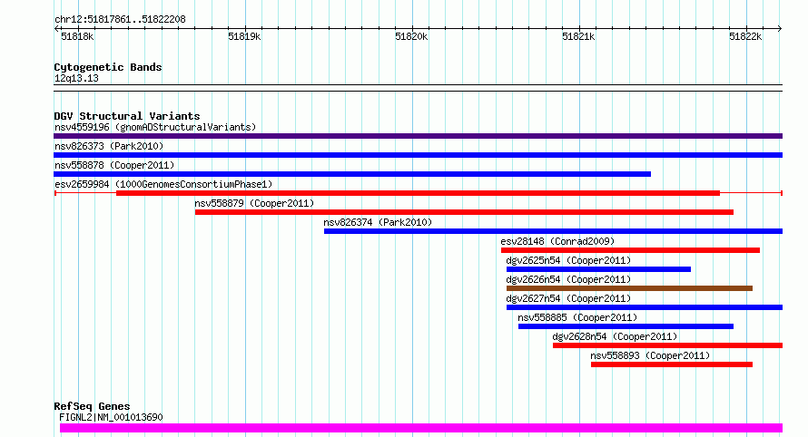Click the esv28148 red variant bar
The height and width of the screenshot is (437, 808).
click(631, 250)
